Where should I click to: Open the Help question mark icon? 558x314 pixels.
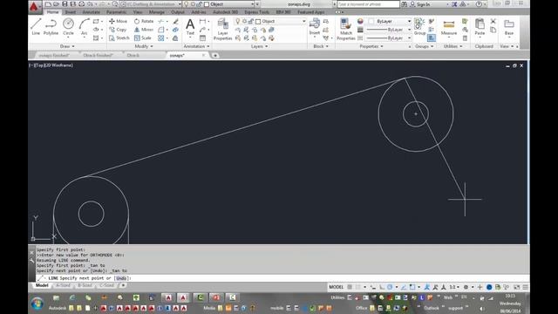click(479, 4)
